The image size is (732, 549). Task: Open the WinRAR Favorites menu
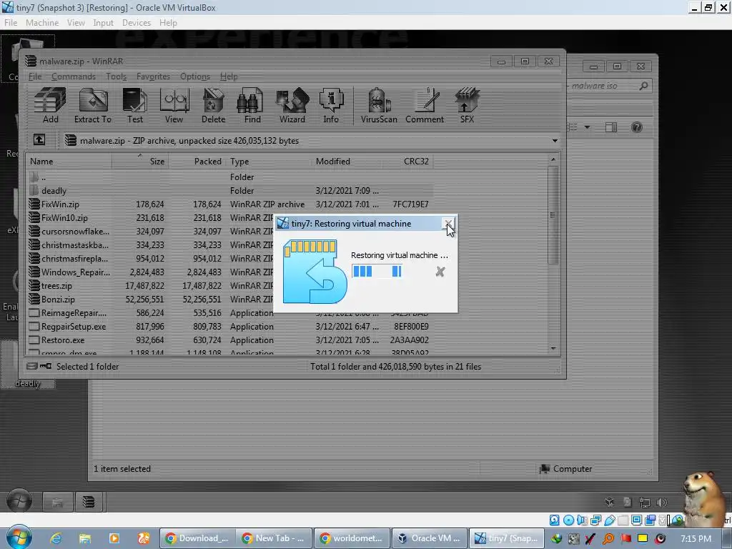click(153, 76)
